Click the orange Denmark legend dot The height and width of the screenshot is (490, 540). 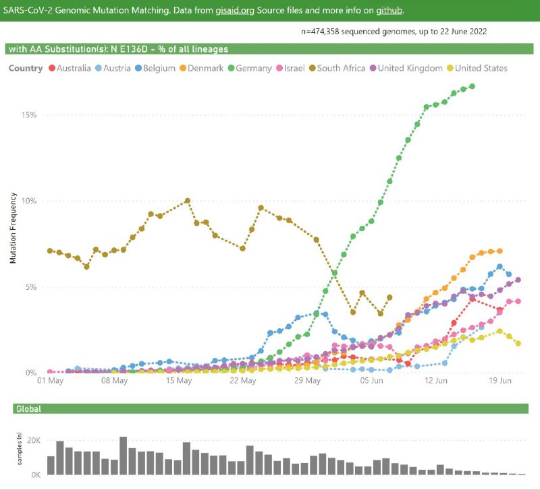[x=183, y=68]
